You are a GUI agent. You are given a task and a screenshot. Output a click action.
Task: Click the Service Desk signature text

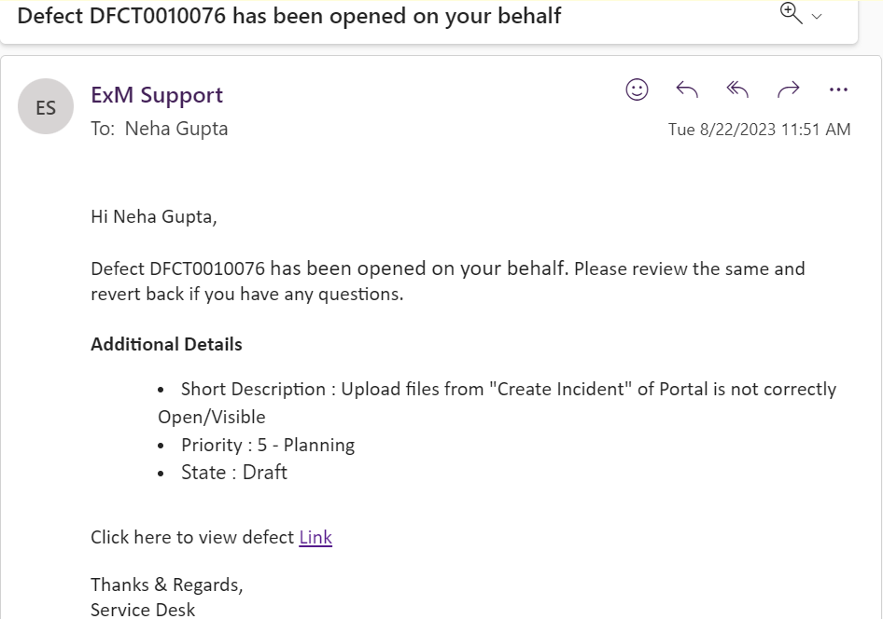click(143, 610)
